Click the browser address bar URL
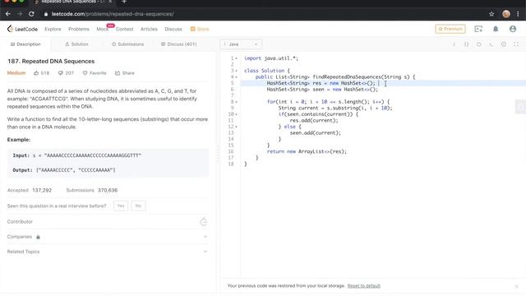The width and height of the screenshot is (526, 296). [x=113, y=14]
